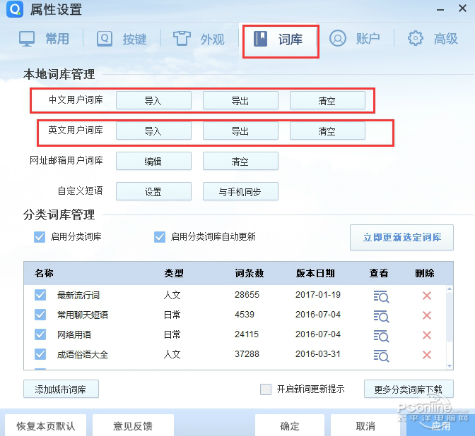Screen dimensions: 475x436
Task: Click the 名称 column header
Action: (x=45, y=273)
